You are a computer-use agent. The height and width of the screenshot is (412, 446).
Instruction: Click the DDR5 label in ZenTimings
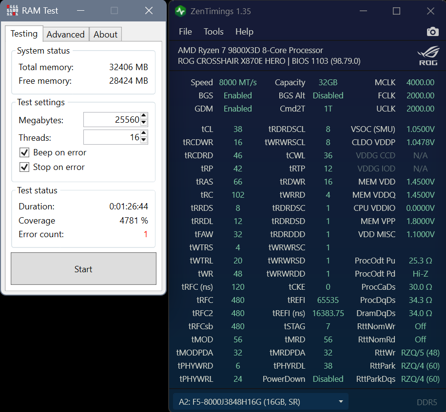(x=427, y=402)
